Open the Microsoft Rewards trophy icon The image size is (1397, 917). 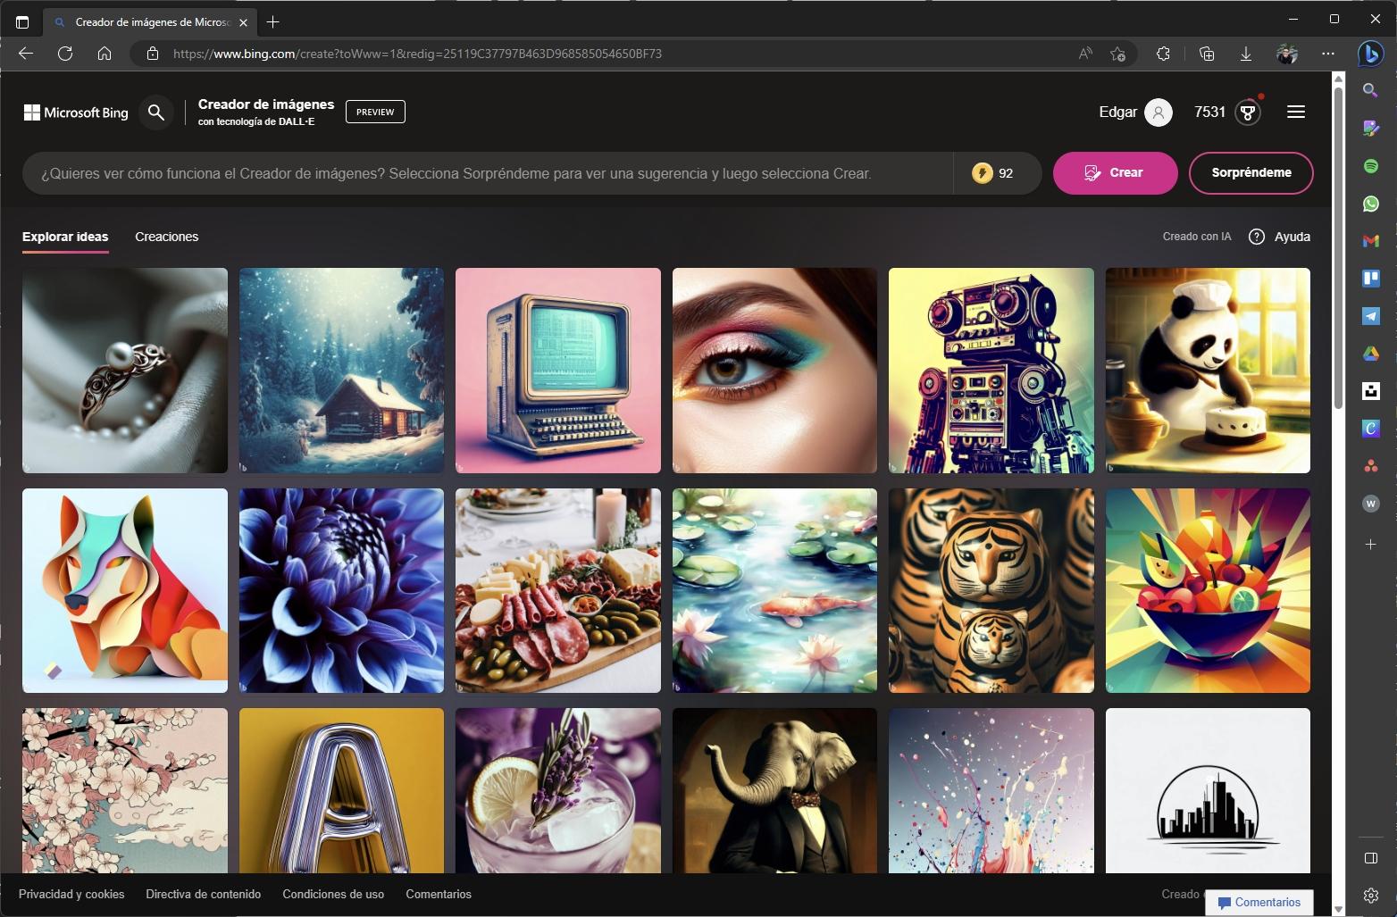[x=1247, y=113]
